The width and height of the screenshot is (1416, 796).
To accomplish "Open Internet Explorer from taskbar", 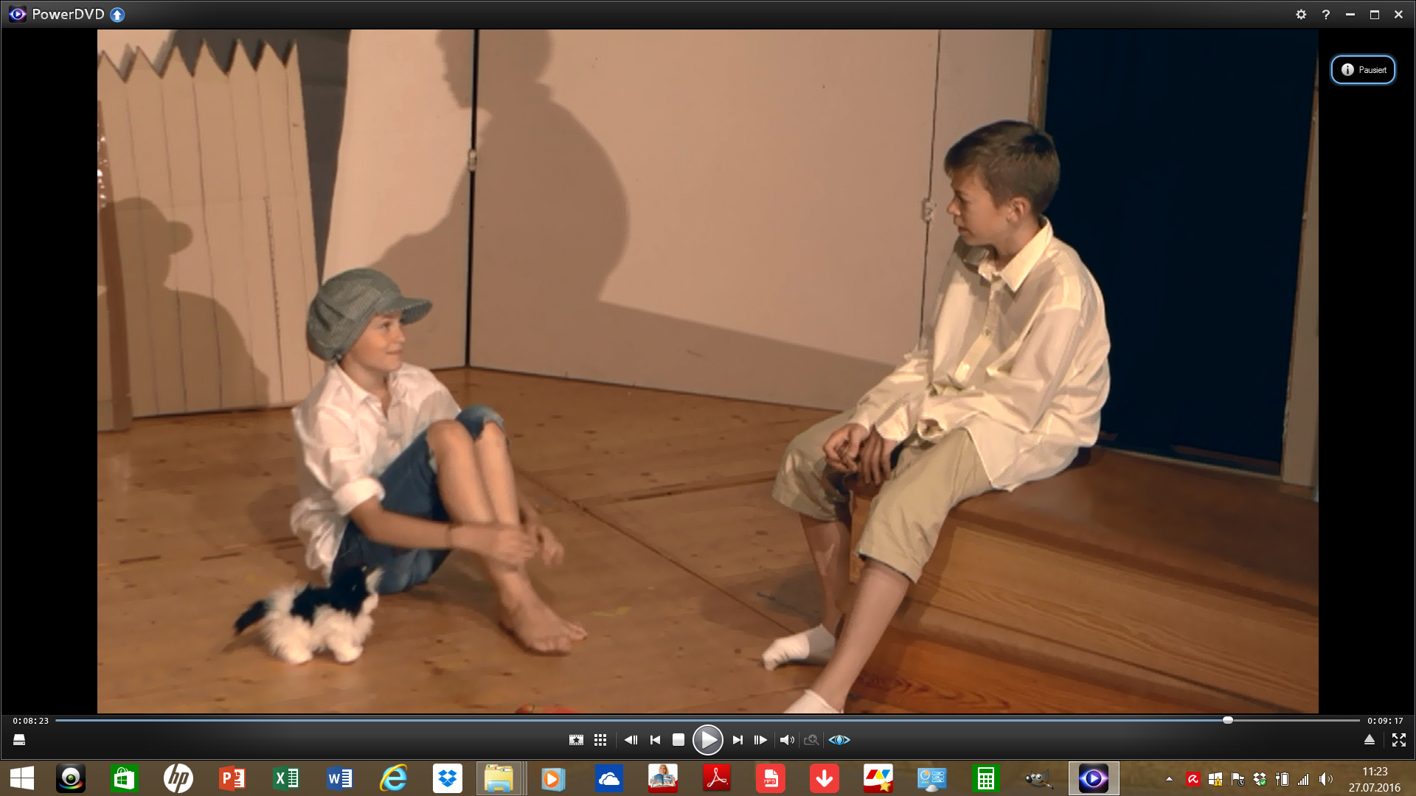I will tap(393, 778).
